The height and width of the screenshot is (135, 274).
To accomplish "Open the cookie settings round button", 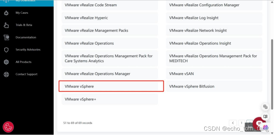I will (8, 127).
